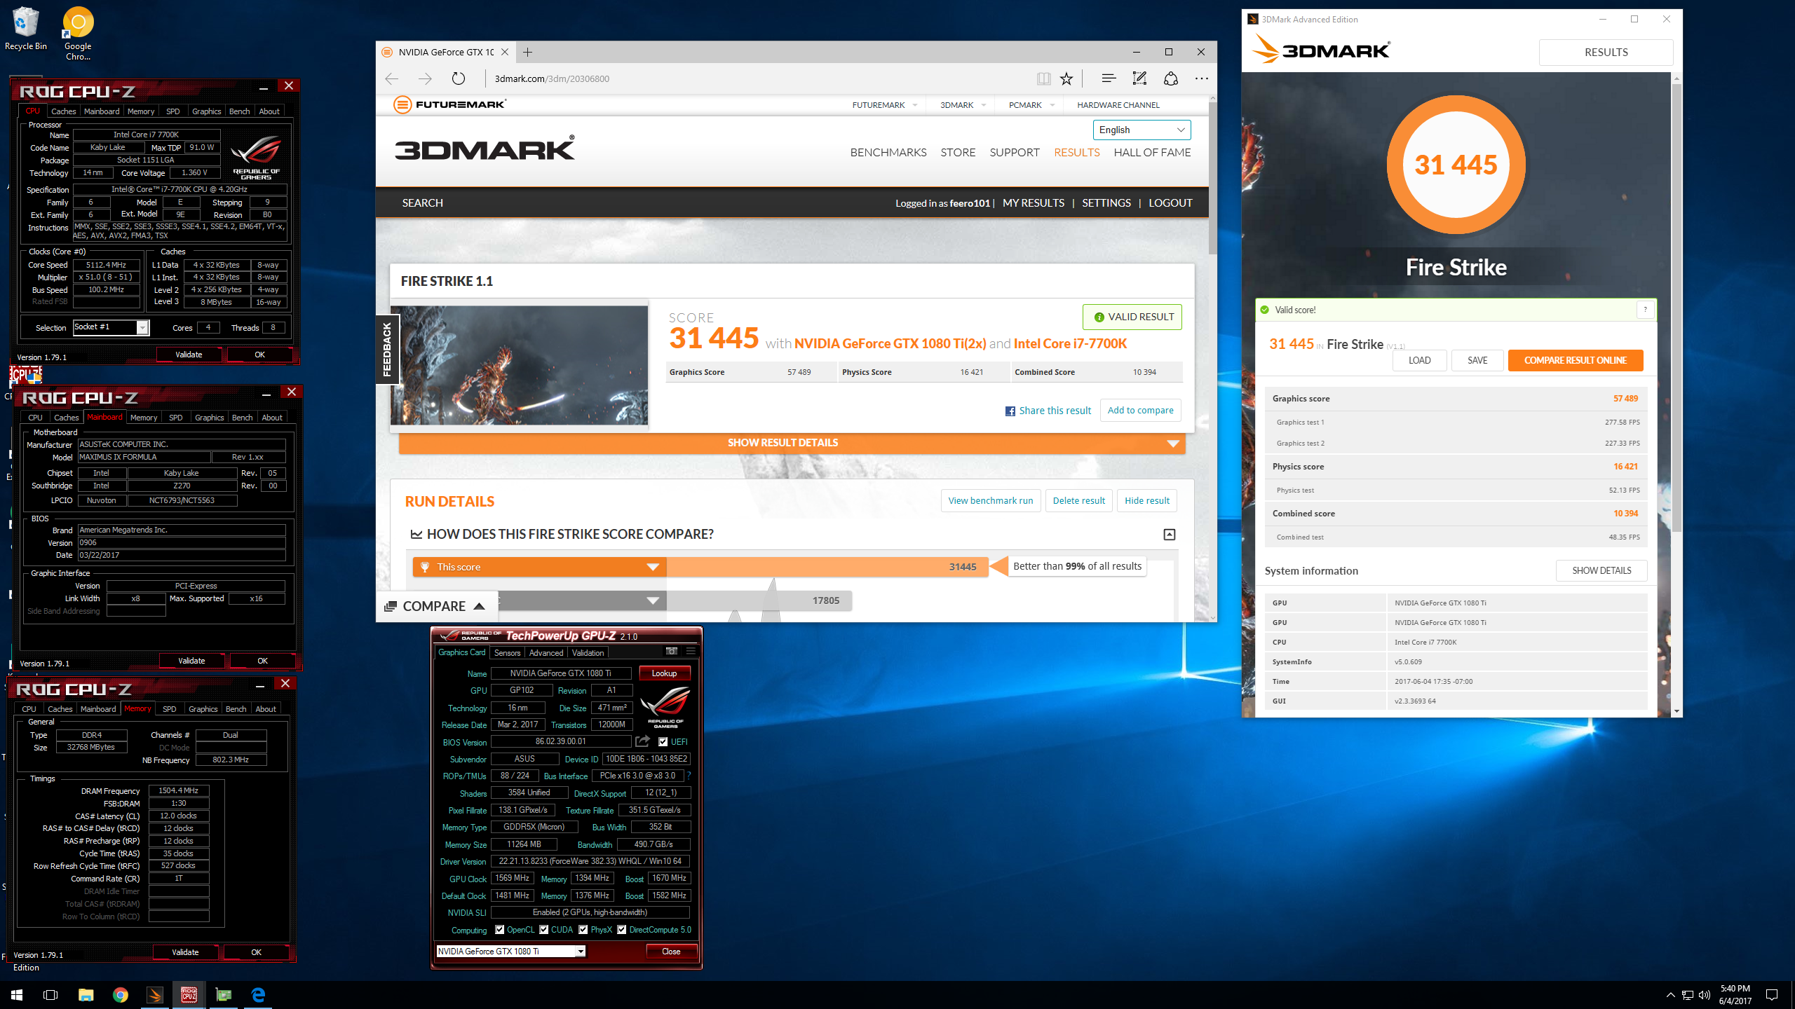Click the volume icon in system tray
The height and width of the screenshot is (1009, 1795).
(x=1705, y=995)
